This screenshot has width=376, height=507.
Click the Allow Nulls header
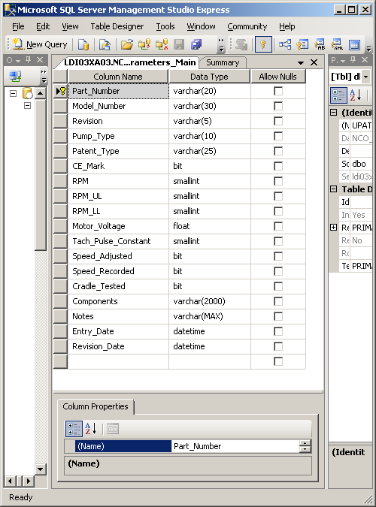(x=278, y=77)
